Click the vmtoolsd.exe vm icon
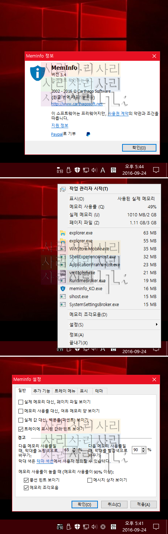The height and width of the screenshot is (534, 168). point(63,273)
